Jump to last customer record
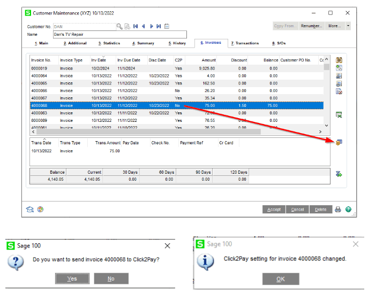 (x=159, y=26)
